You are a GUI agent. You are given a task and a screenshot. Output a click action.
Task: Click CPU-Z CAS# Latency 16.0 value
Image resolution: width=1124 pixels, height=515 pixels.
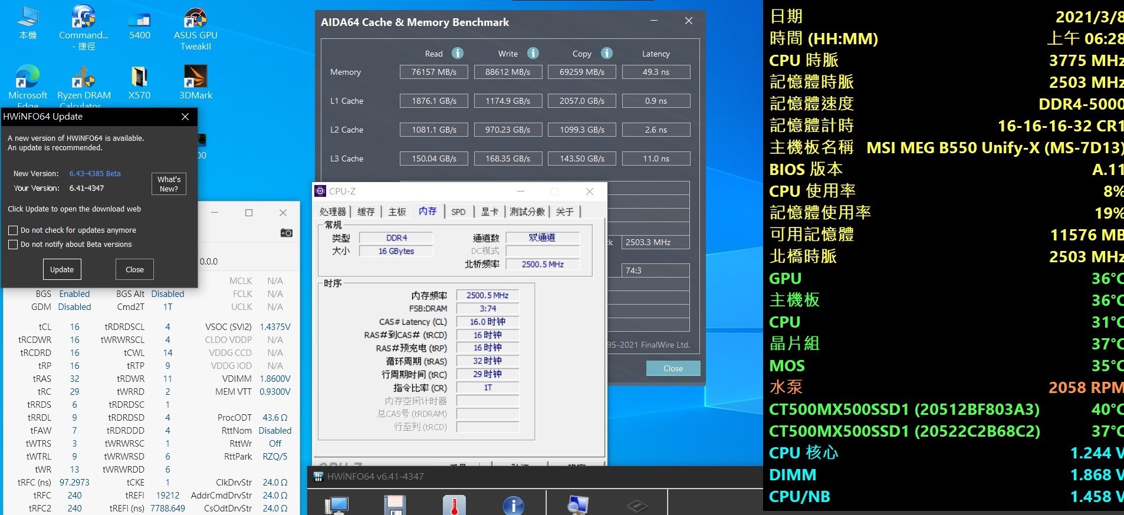click(488, 322)
